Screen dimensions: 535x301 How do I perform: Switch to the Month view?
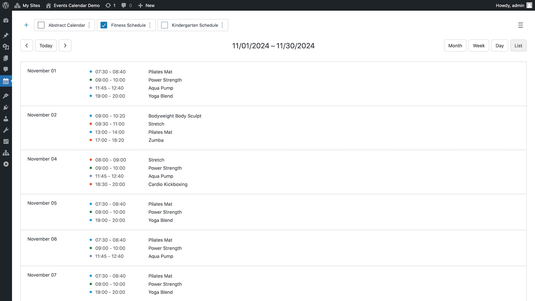(455, 45)
